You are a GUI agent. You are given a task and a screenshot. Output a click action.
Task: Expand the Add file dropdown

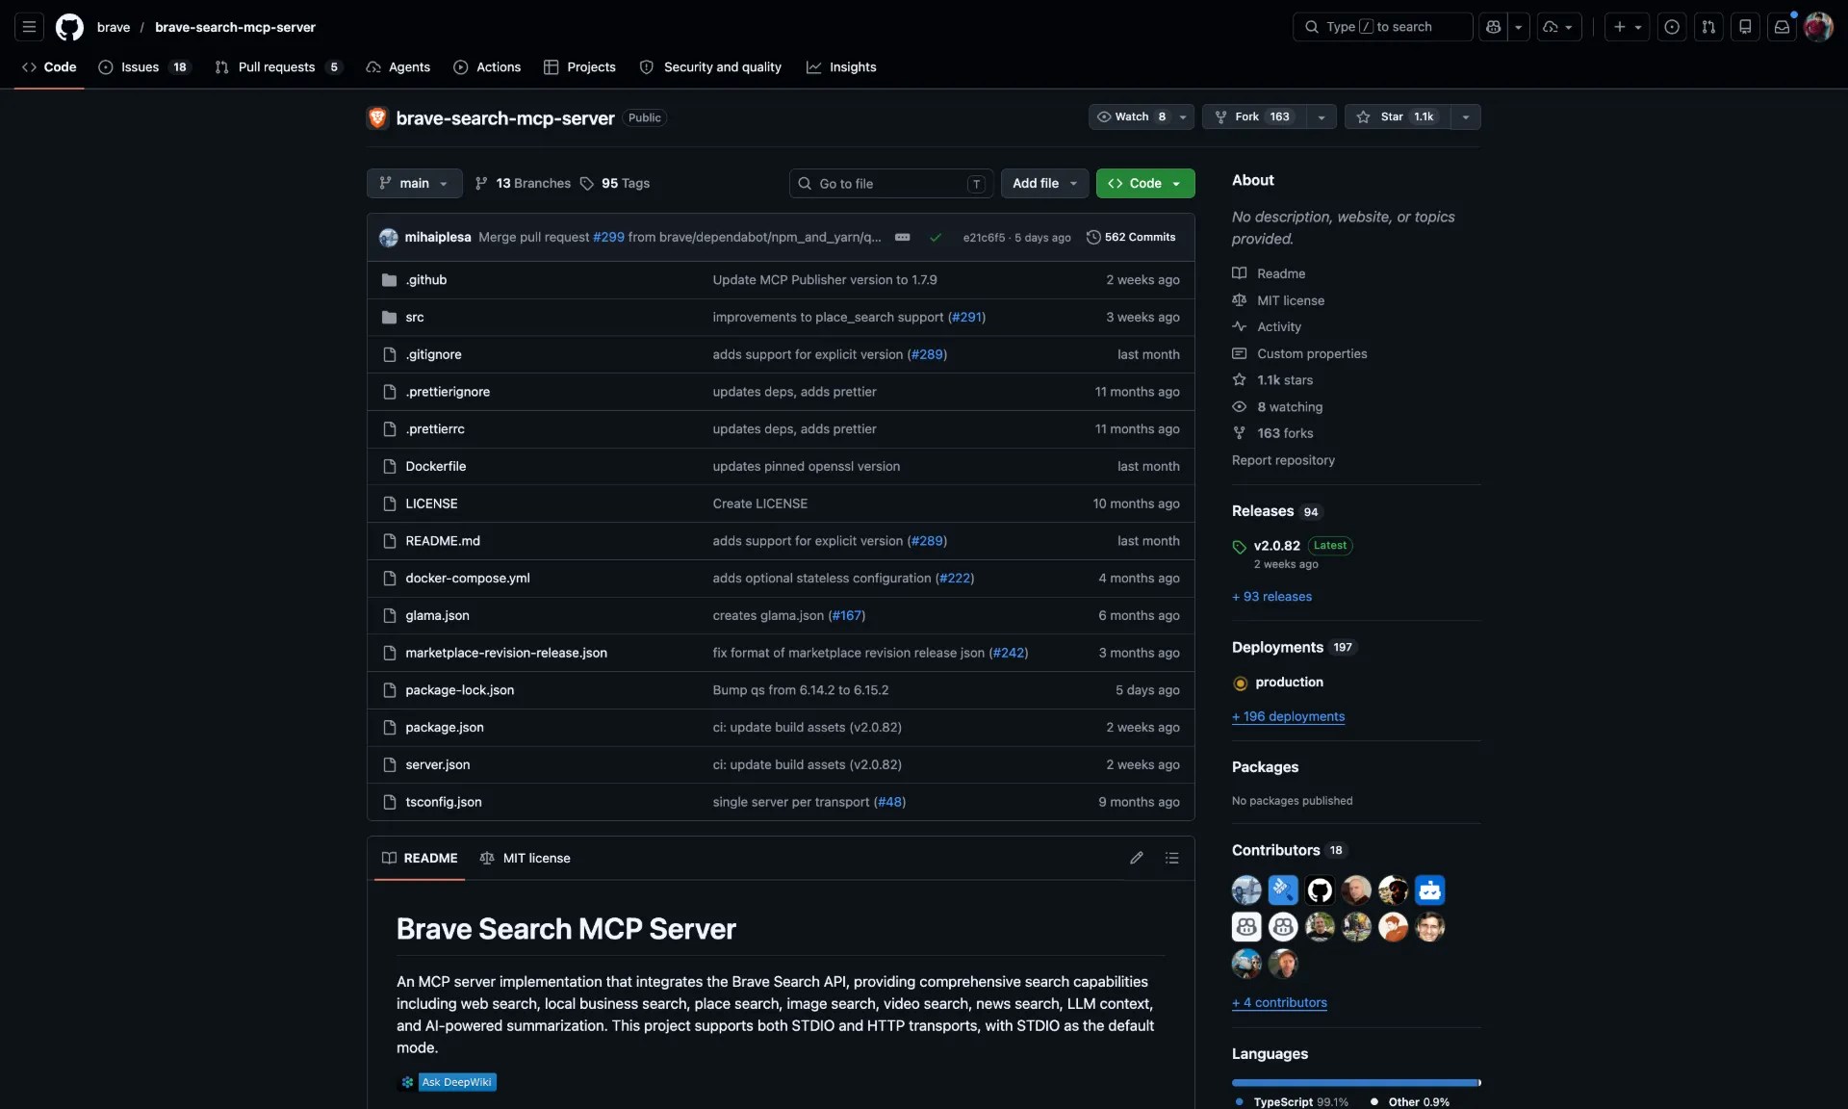pyautogui.click(x=1044, y=183)
